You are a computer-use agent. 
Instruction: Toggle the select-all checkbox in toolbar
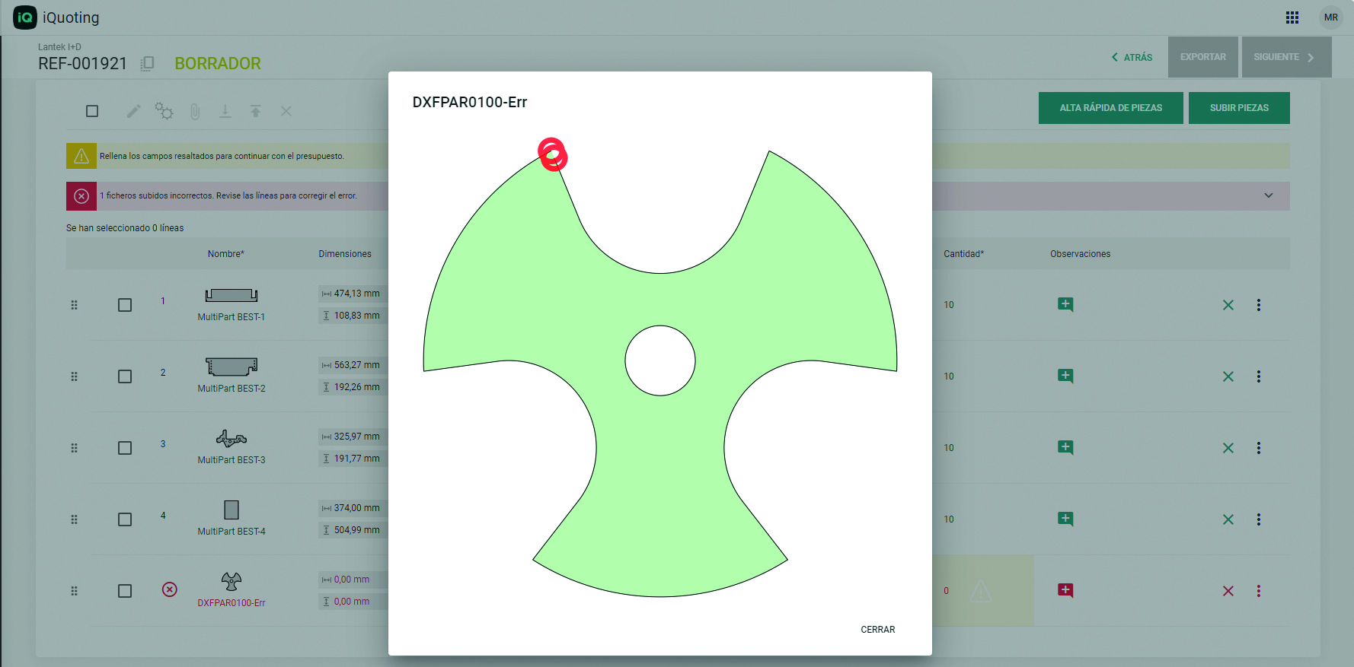[x=92, y=111]
